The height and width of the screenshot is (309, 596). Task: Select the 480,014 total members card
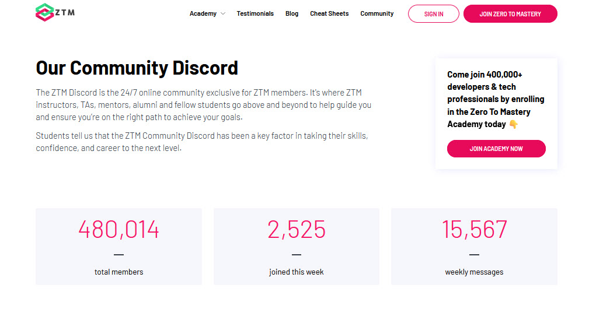[x=118, y=247]
